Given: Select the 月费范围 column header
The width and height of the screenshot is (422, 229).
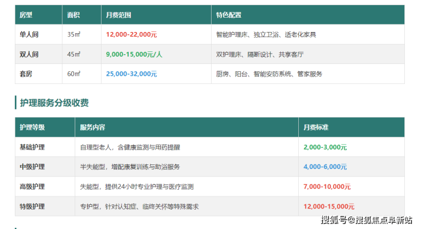Looking at the screenshot, I should click(x=118, y=15).
